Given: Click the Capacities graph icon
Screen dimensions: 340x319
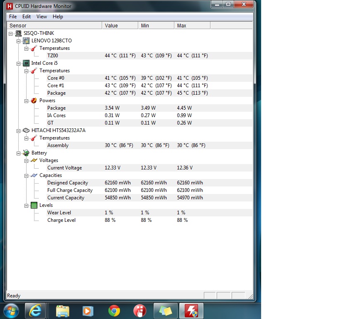Looking at the screenshot, I should coord(34,175).
